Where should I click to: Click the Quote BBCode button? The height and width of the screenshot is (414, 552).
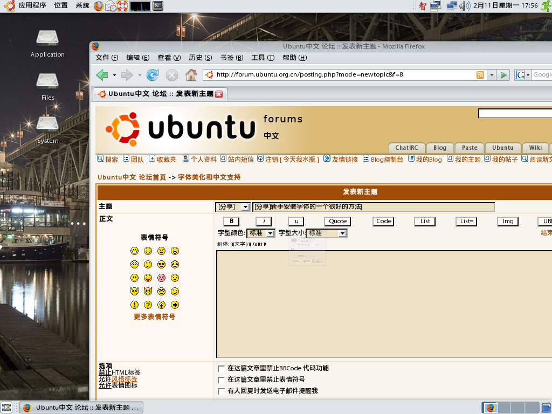click(337, 222)
